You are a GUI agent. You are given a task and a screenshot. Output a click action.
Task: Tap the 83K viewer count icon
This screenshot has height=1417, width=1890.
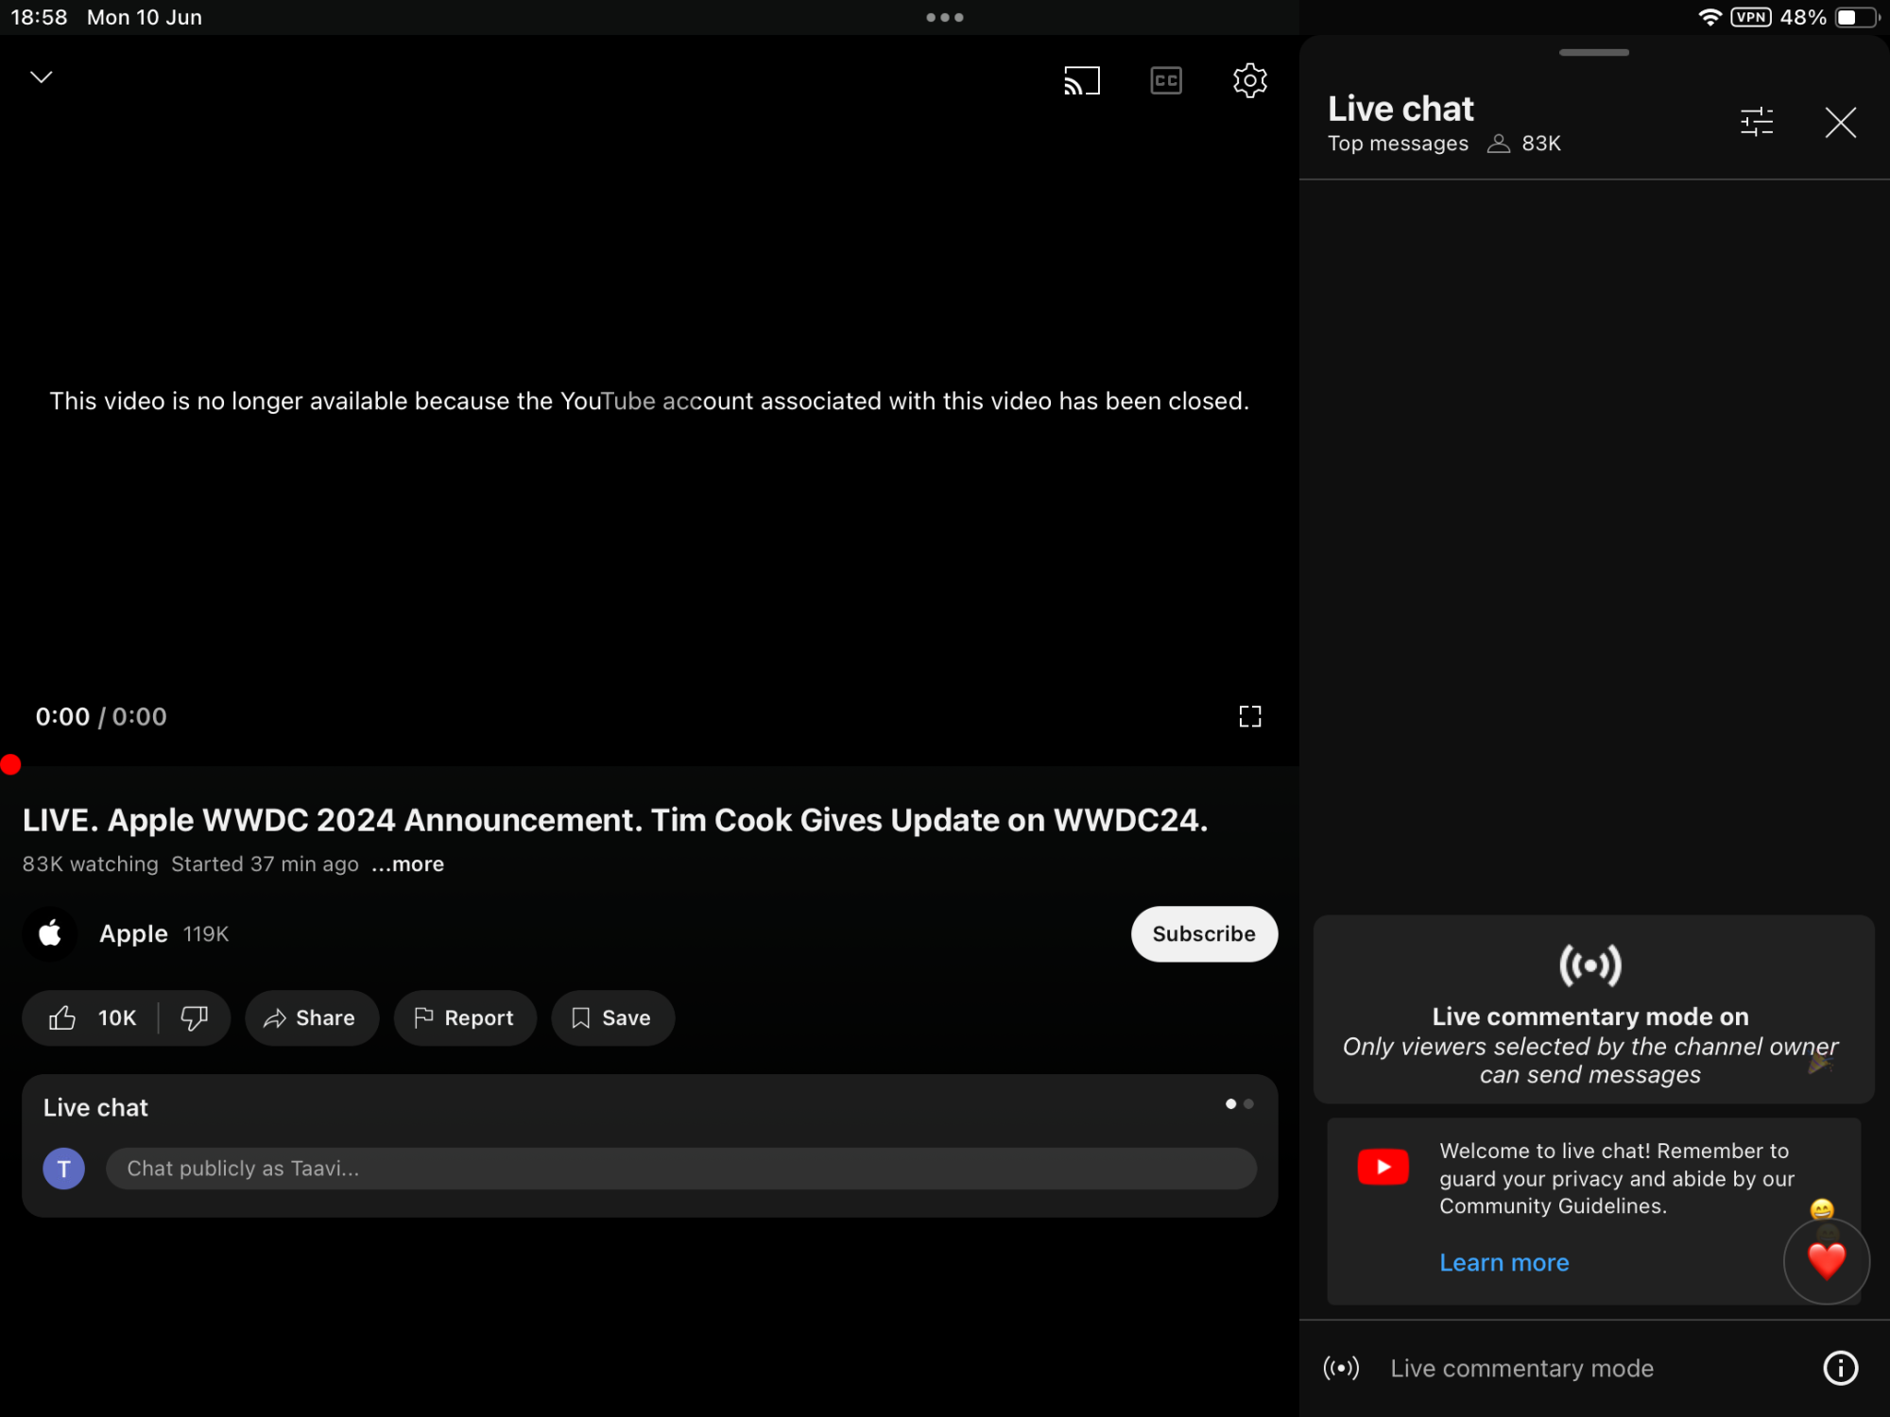point(1498,144)
